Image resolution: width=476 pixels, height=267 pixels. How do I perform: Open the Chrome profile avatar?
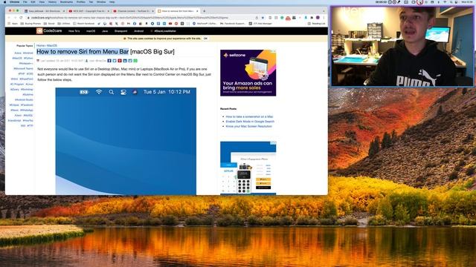click(x=318, y=18)
